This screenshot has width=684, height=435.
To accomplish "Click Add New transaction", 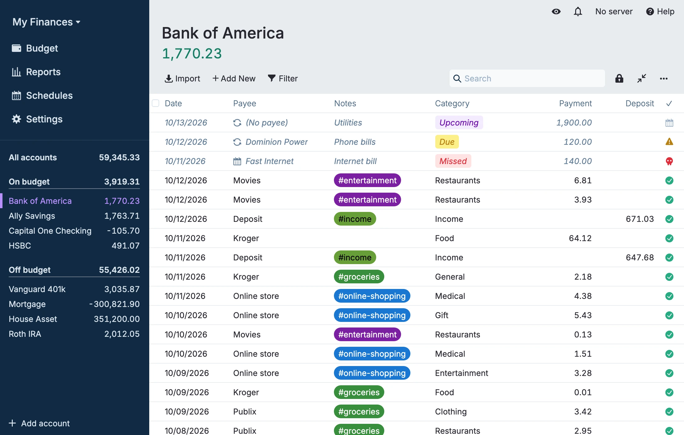I will (x=234, y=79).
